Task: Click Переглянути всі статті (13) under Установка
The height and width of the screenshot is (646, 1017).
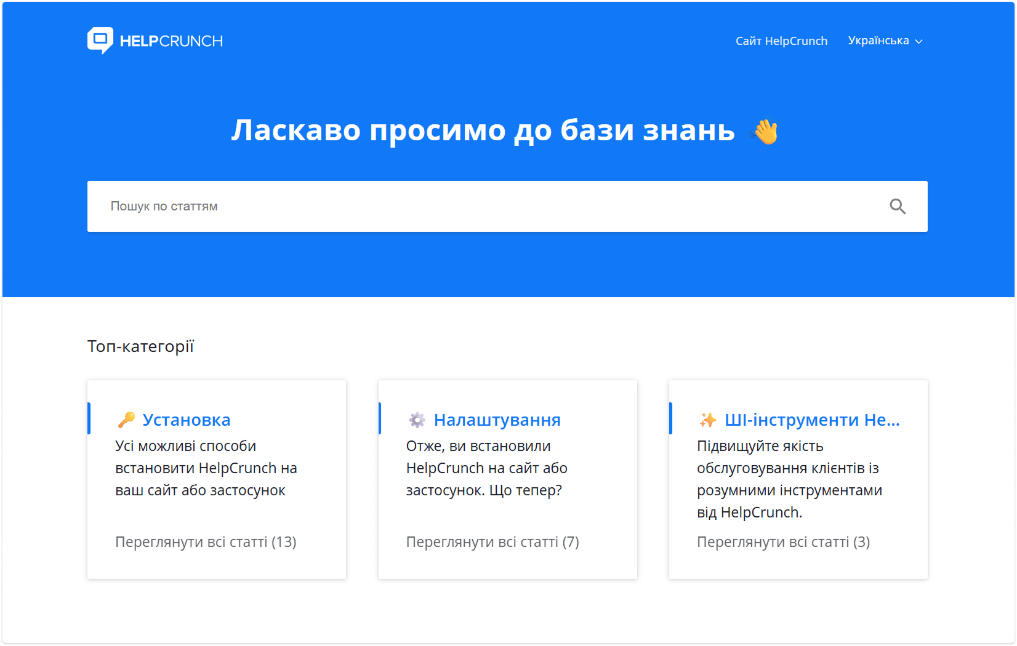Action: click(206, 542)
